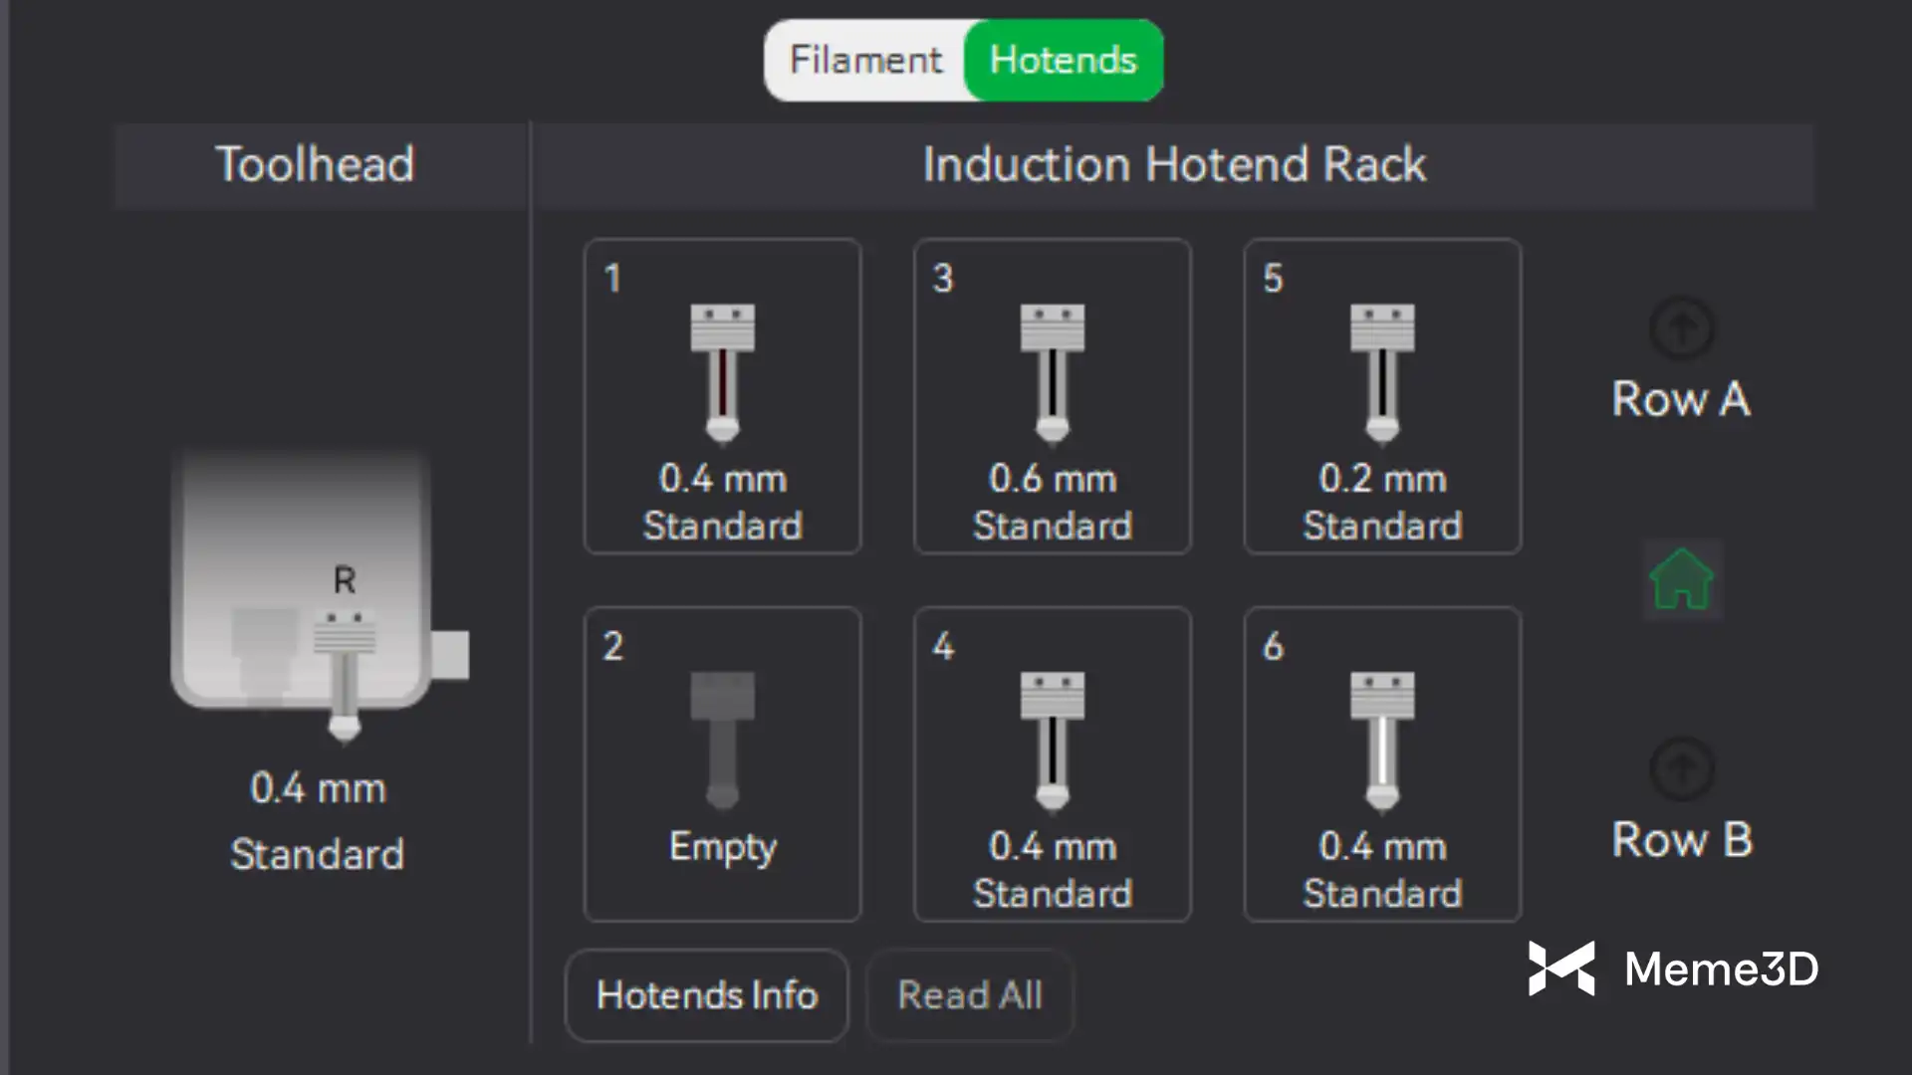This screenshot has height=1075, width=1912.
Task: Click the Row B label
Action: click(1681, 840)
